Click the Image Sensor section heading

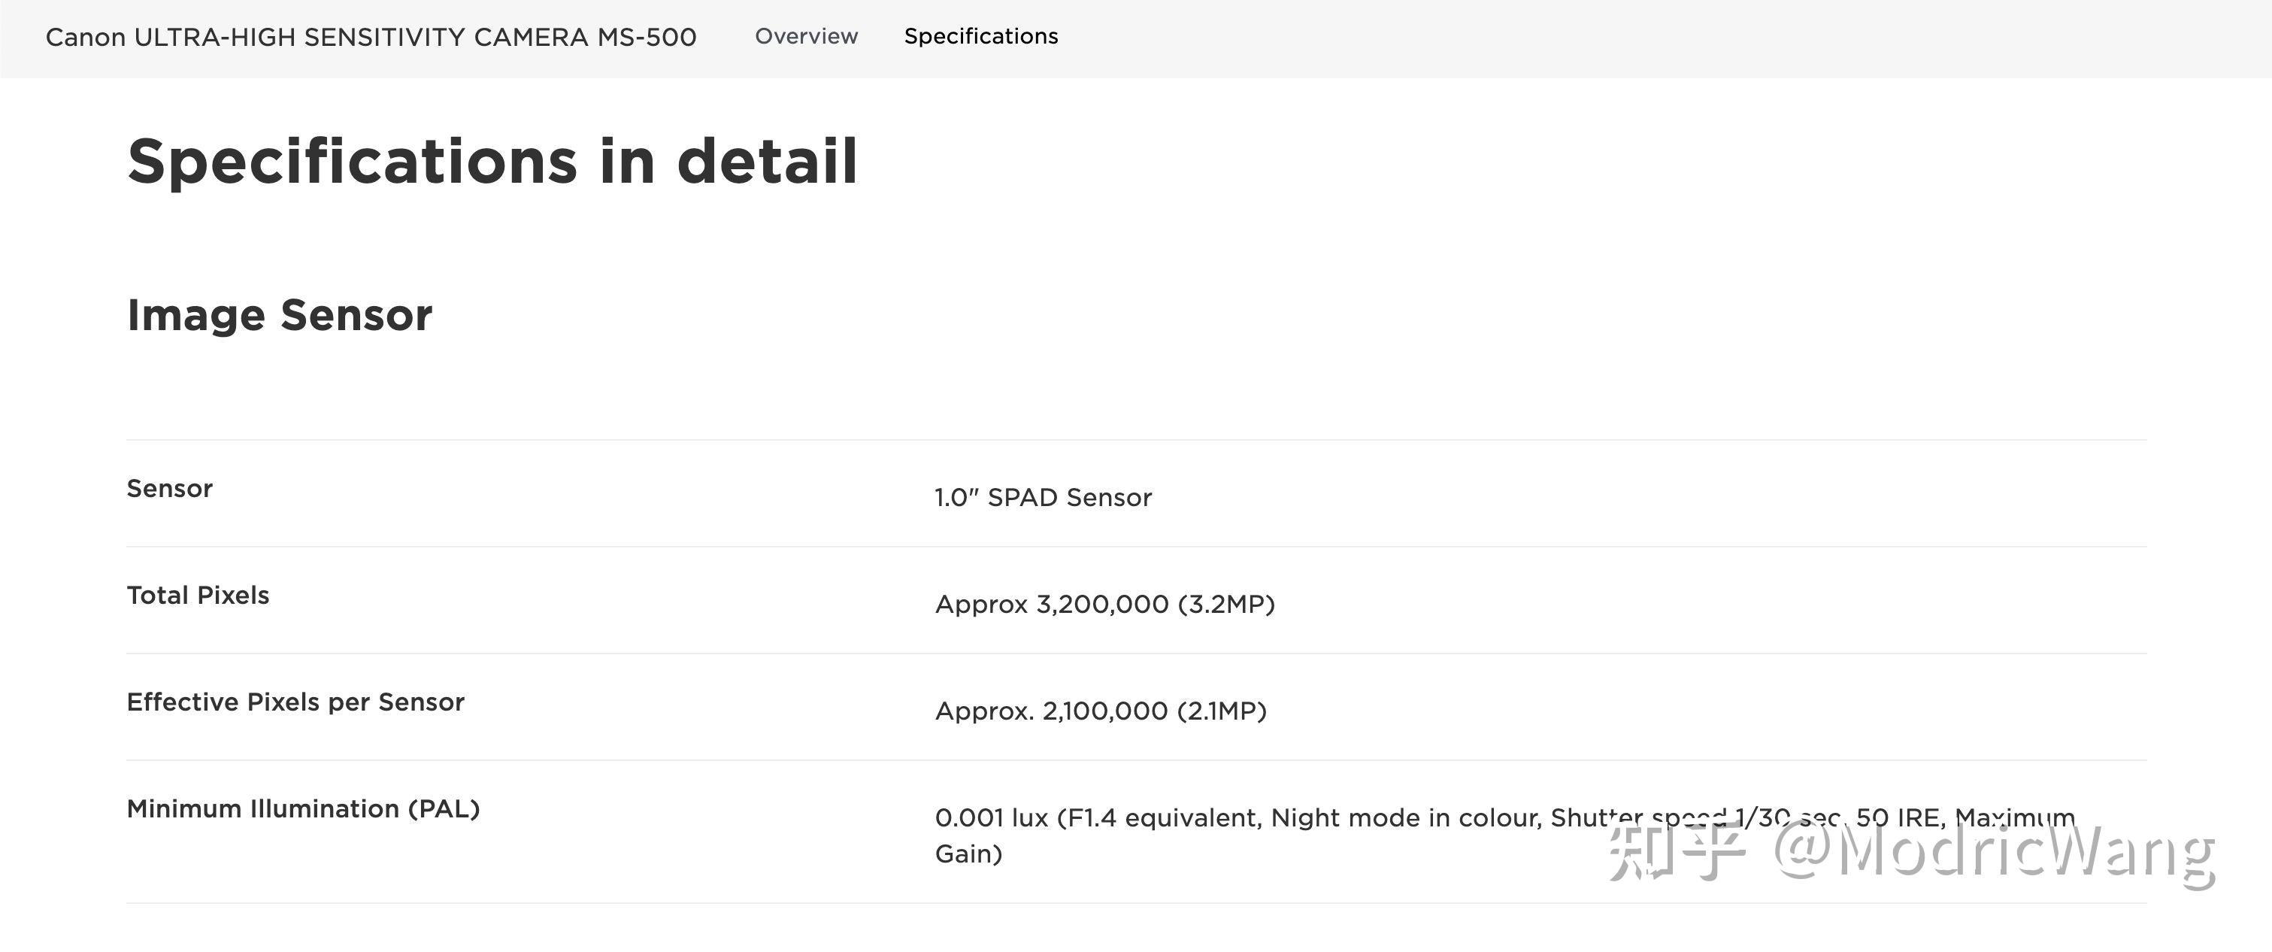tap(280, 315)
